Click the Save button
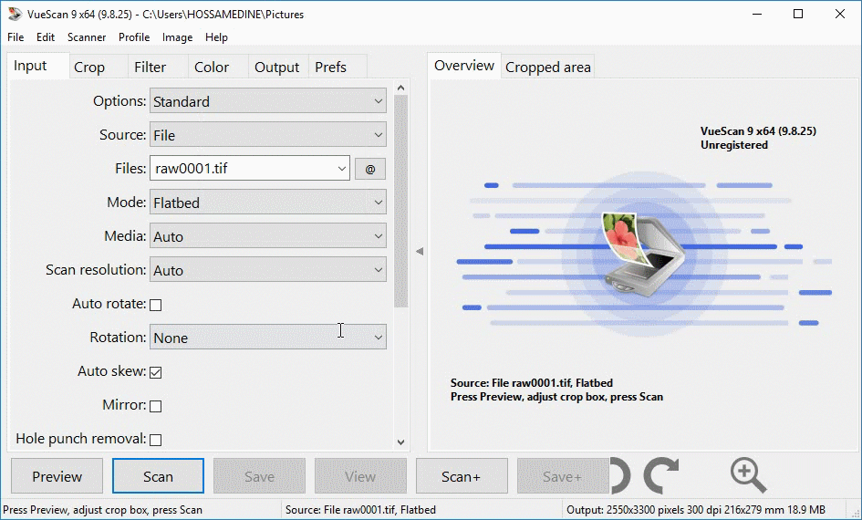Image resolution: width=862 pixels, height=520 pixels. point(259,476)
